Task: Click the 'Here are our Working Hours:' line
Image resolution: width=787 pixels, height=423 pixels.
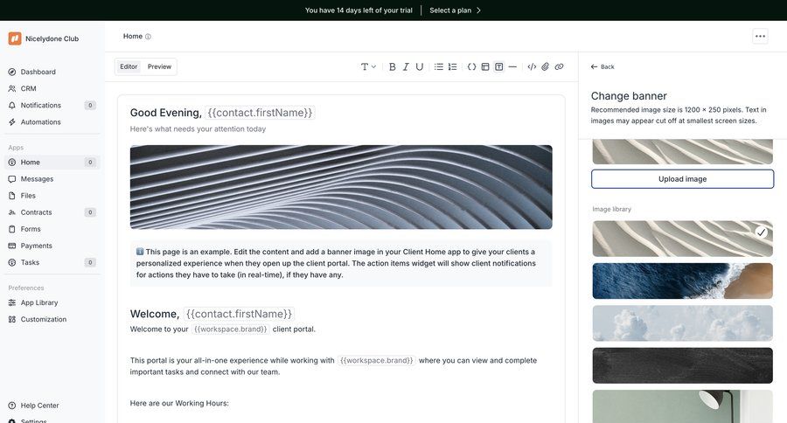Action: [179, 403]
